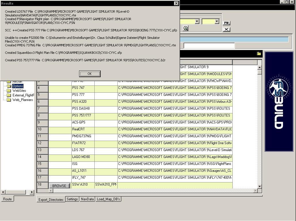The height and width of the screenshot is (221, 296).
Task: Select the RealCRT cell
Action: tap(83, 130)
